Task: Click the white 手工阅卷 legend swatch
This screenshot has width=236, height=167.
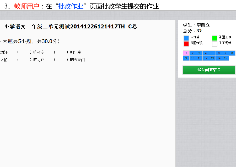Action: (x=215, y=44)
